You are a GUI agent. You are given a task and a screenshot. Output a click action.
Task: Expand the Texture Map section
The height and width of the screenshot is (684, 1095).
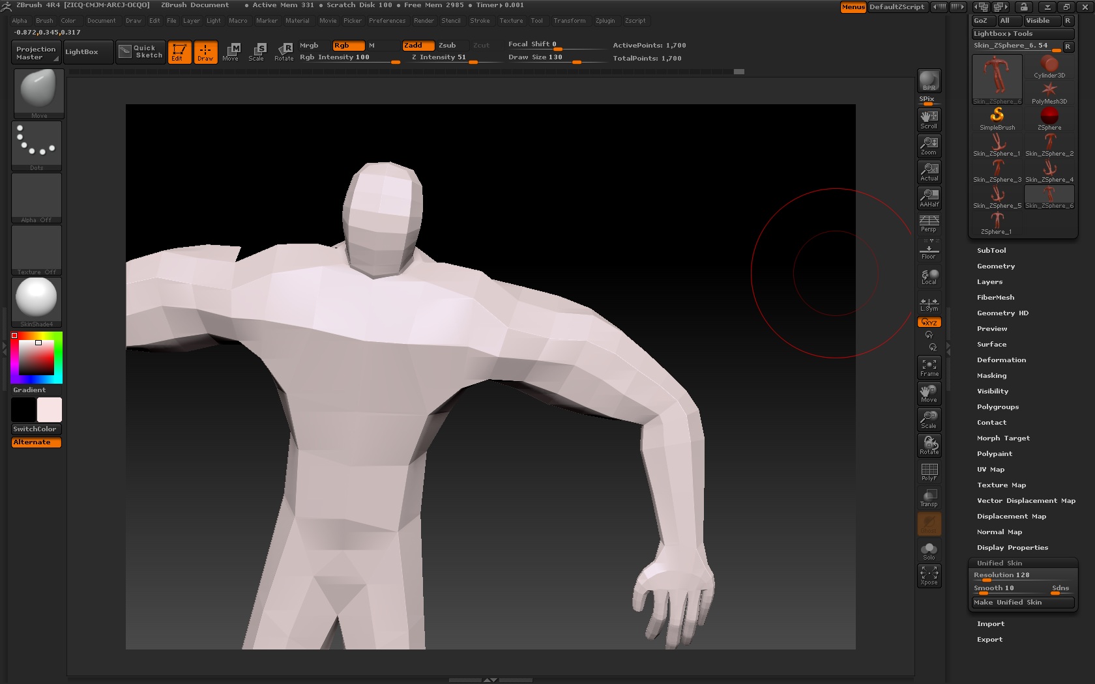[x=1001, y=485]
